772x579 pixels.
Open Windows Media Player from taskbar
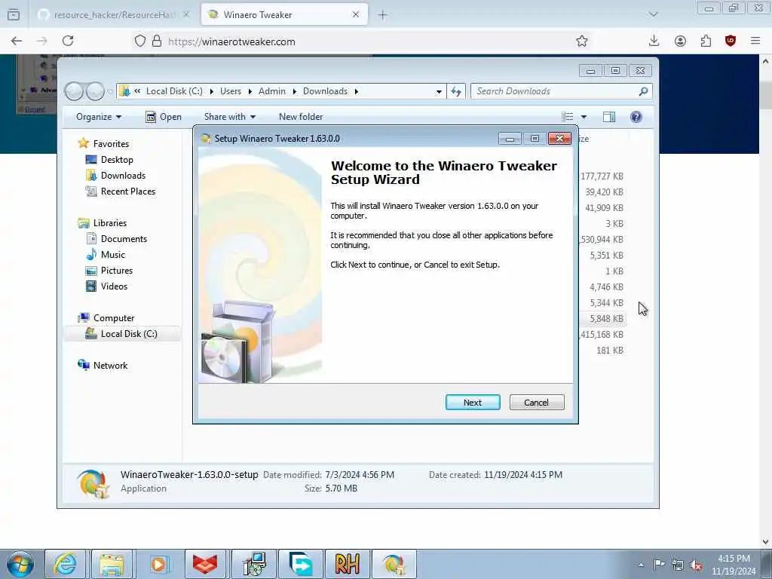click(x=158, y=564)
